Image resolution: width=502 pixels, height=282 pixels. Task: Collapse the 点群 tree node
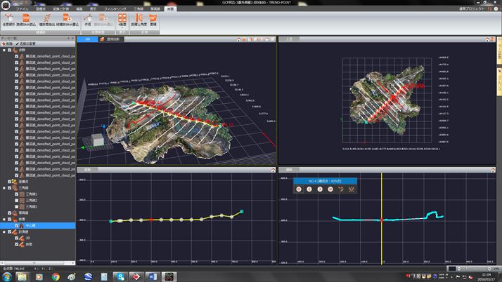4,50
